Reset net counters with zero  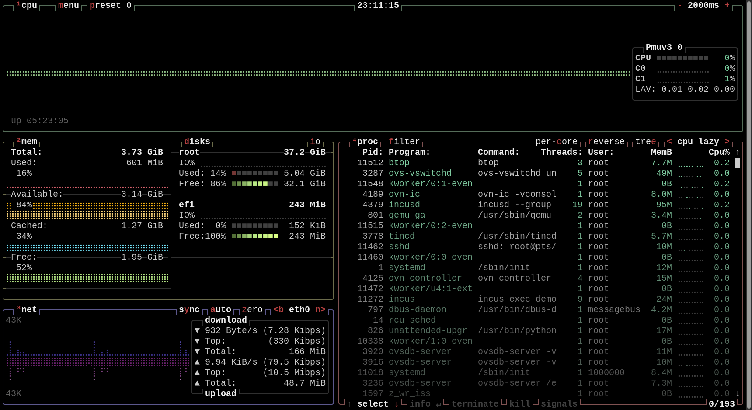[252, 309]
